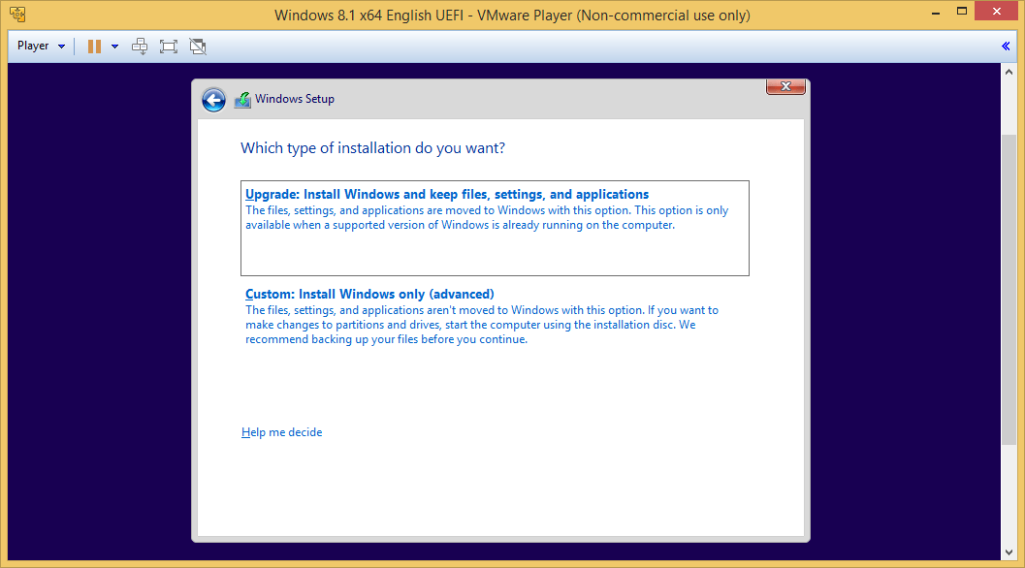Collapse the toolbar with the double chevron
Viewport: 1025px width, 568px height.
[1006, 46]
